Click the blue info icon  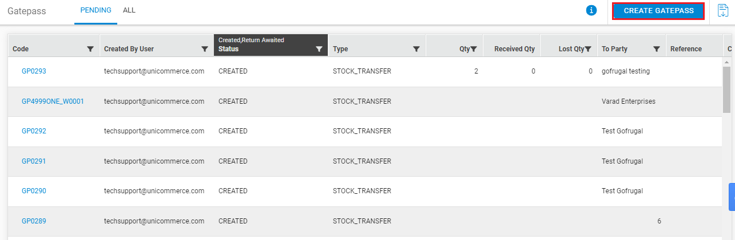(x=591, y=10)
